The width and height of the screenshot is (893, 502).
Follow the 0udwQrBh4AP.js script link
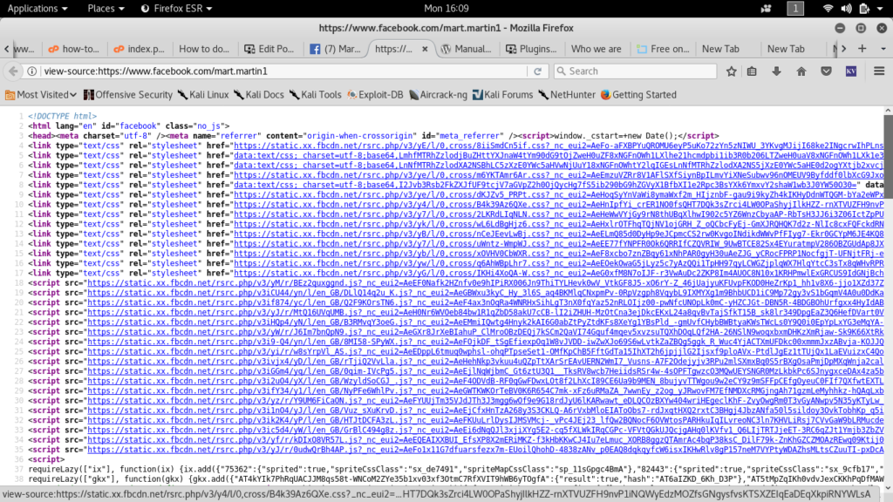pyautogui.click(x=485, y=450)
